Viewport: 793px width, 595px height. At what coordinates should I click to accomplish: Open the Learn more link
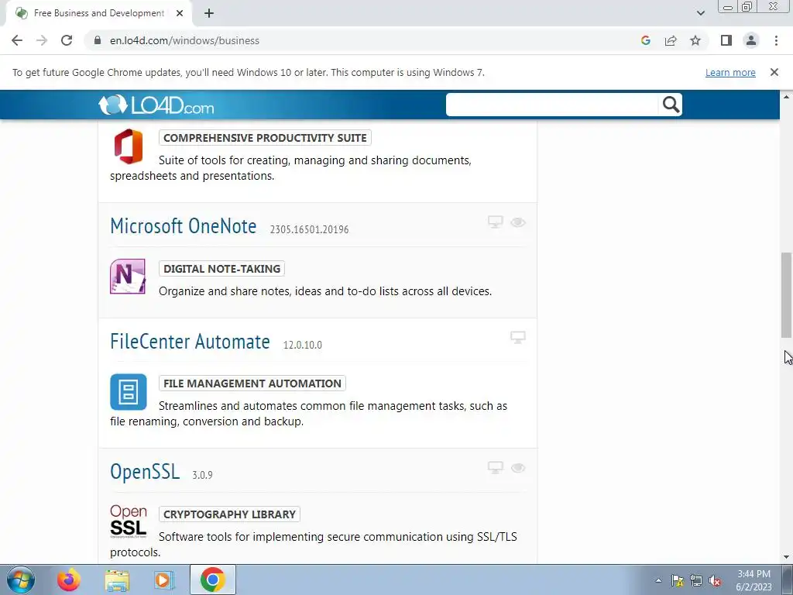tap(730, 72)
